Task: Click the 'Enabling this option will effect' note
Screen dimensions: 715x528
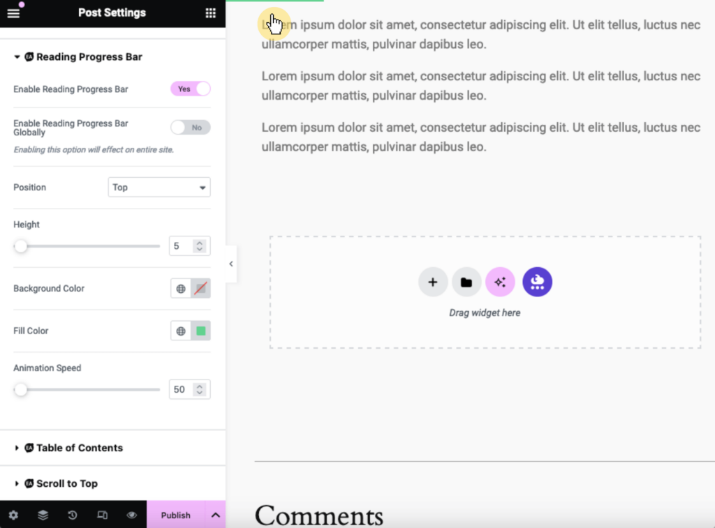Action: click(x=94, y=150)
